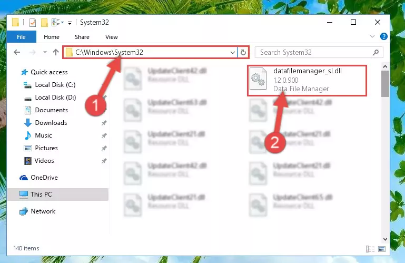This screenshot has height=263, width=405.
Task: Click the Videos filmstrip icon
Action: [27, 161]
